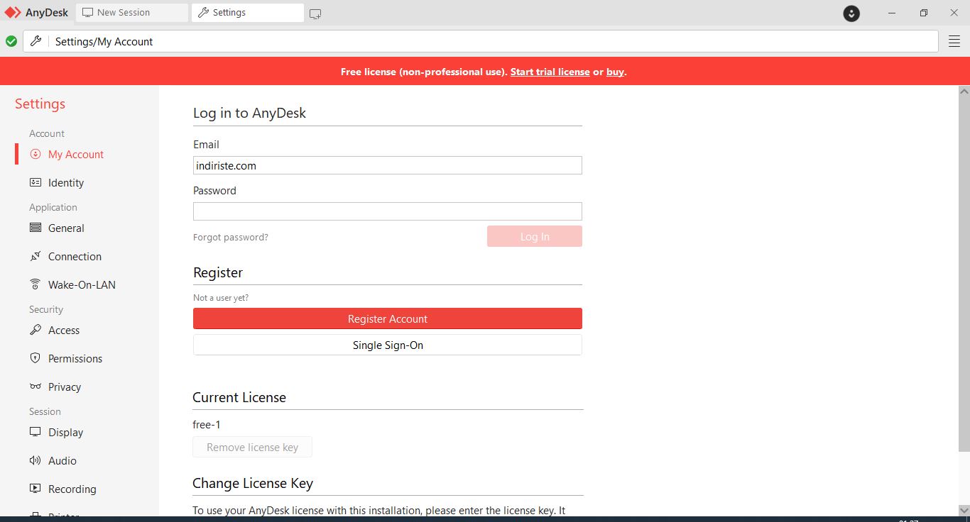970x522 pixels.
Task: Click the General settings icon
Action: [36, 228]
